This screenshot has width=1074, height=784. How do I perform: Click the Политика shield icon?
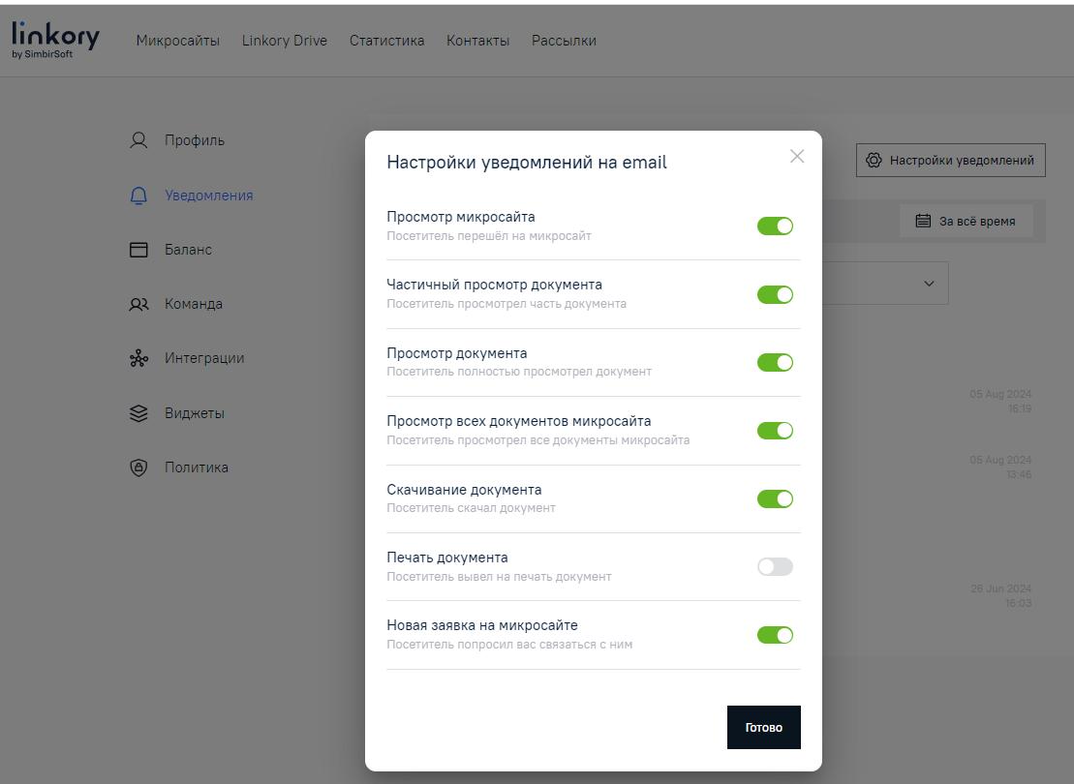click(138, 467)
